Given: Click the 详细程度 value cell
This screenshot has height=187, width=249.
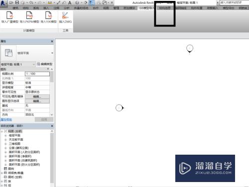Looking at the screenshot, I should click(37, 88).
